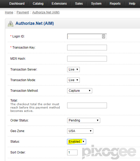Open the Transaction Mode dropdown

pos(73,80)
